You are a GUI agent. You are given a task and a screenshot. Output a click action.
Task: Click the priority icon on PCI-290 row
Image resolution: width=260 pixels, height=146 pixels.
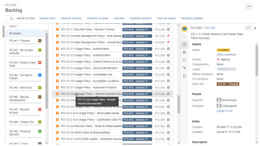[x=168, y=62]
